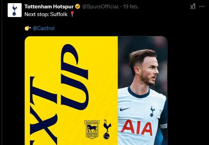Viewport: 209px width, 145px height.
Task: Click the Spurs cockerel crest on yellow
Action: (x=107, y=129)
